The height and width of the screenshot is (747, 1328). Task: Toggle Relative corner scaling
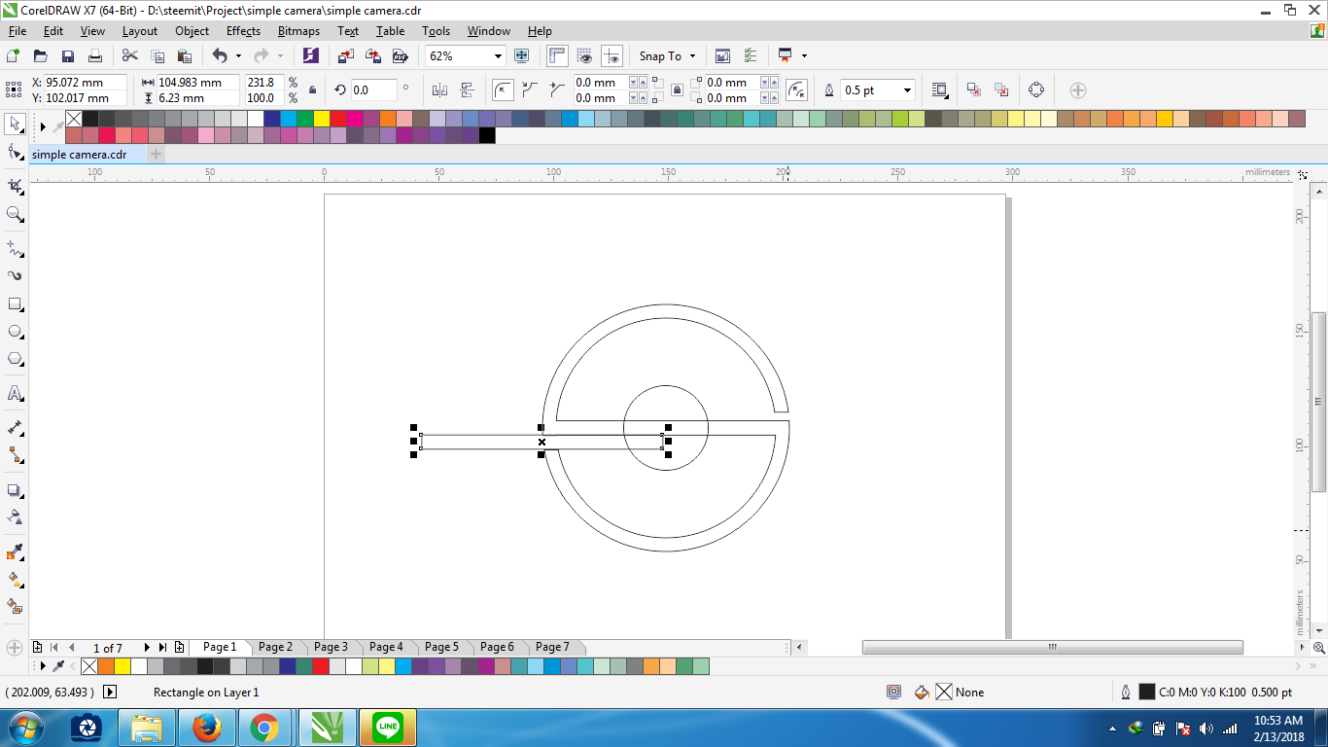click(x=796, y=90)
